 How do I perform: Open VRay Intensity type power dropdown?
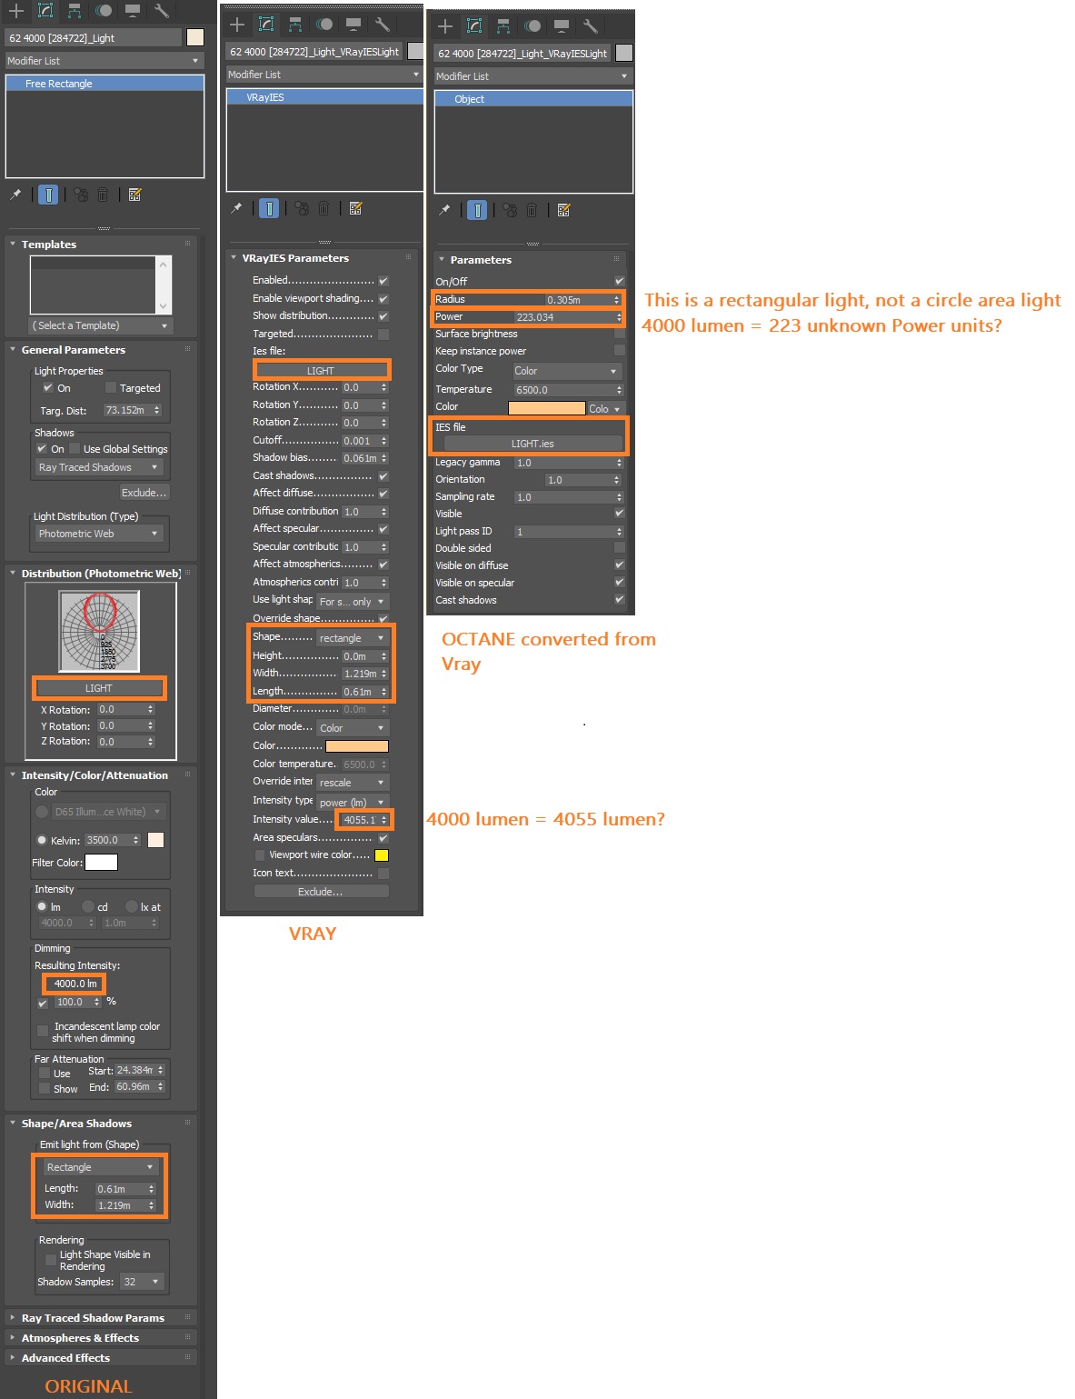pos(353,803)
